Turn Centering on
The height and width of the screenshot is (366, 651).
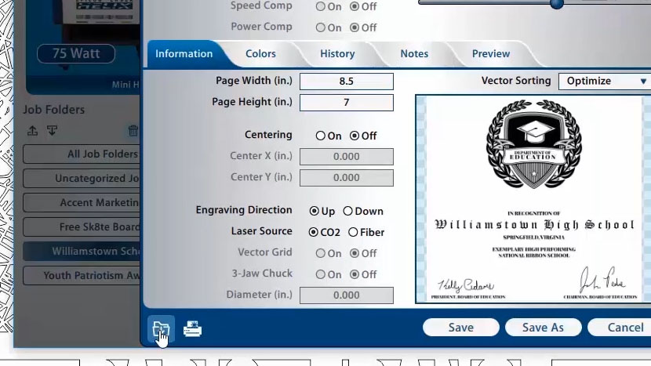(x=321, y=136)
